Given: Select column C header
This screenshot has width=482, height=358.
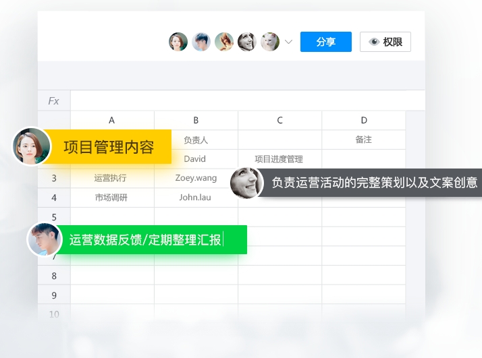Looking at the screenshot, I should tap(279, 121).
